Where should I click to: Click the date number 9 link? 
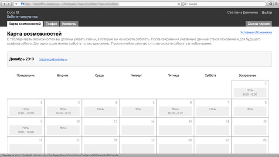click(x=41, y=121)
